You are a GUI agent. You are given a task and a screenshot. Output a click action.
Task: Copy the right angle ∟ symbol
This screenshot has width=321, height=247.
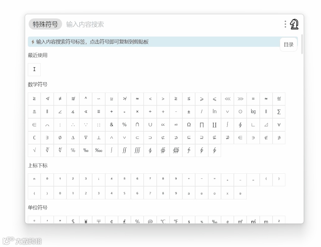(253, 125)
